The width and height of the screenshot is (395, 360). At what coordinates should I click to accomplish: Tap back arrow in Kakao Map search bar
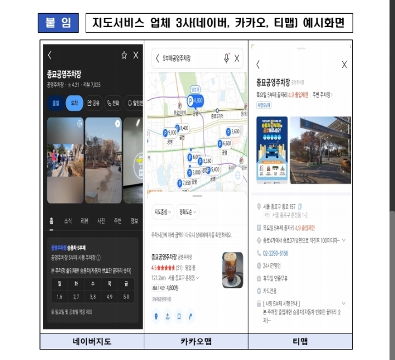[x=157, y=59]
